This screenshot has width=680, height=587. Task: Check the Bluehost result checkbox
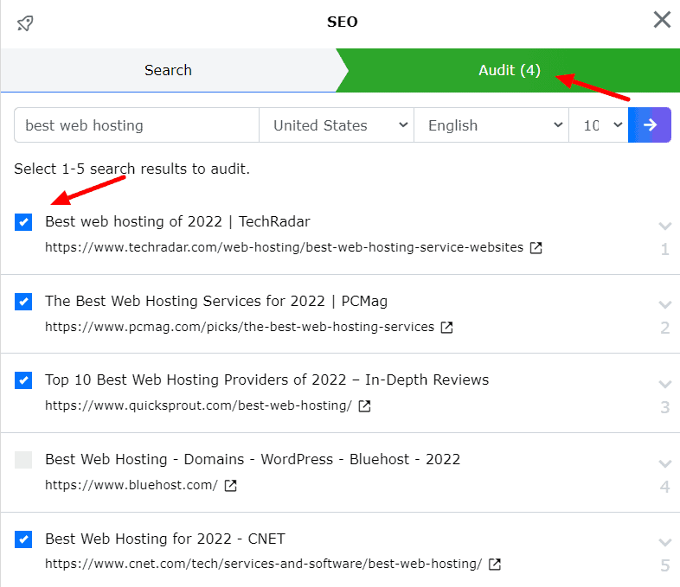23,460
